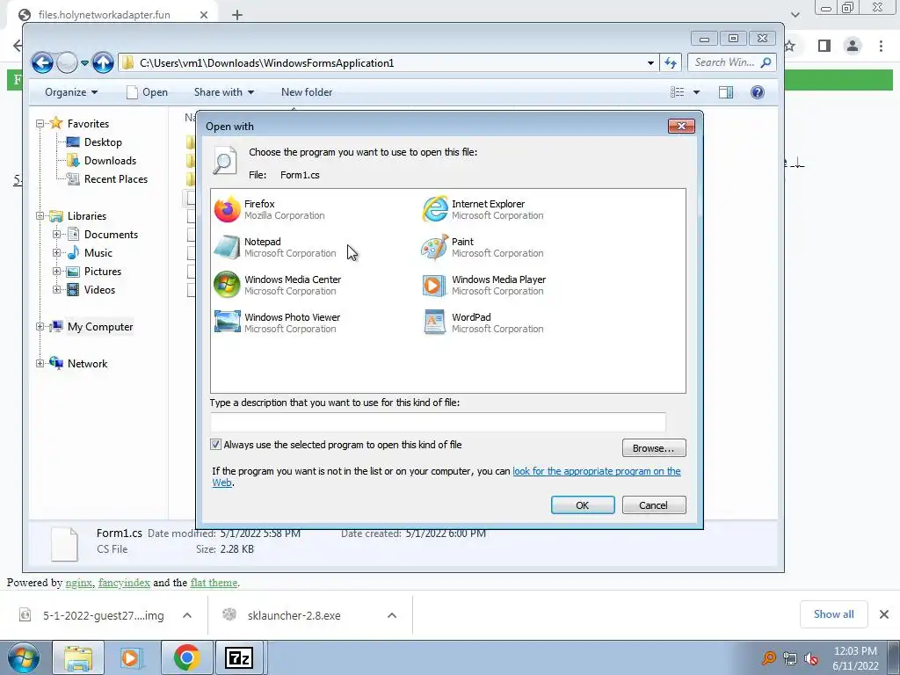This screenshot has width=900, height=675.
Task: Close the Chrome downloads bar
Action: point(884,614)
